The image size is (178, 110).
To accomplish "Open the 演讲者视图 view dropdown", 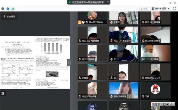I will pyautogui.click(x=160, y=9).
